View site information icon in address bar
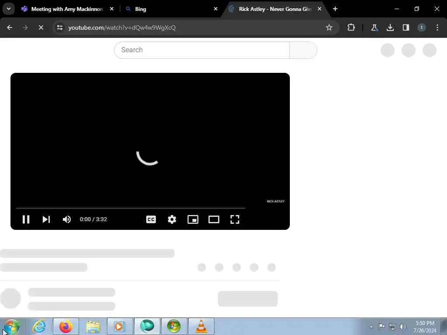This screenshot has width=447, height=335. [x=60, y=27]
